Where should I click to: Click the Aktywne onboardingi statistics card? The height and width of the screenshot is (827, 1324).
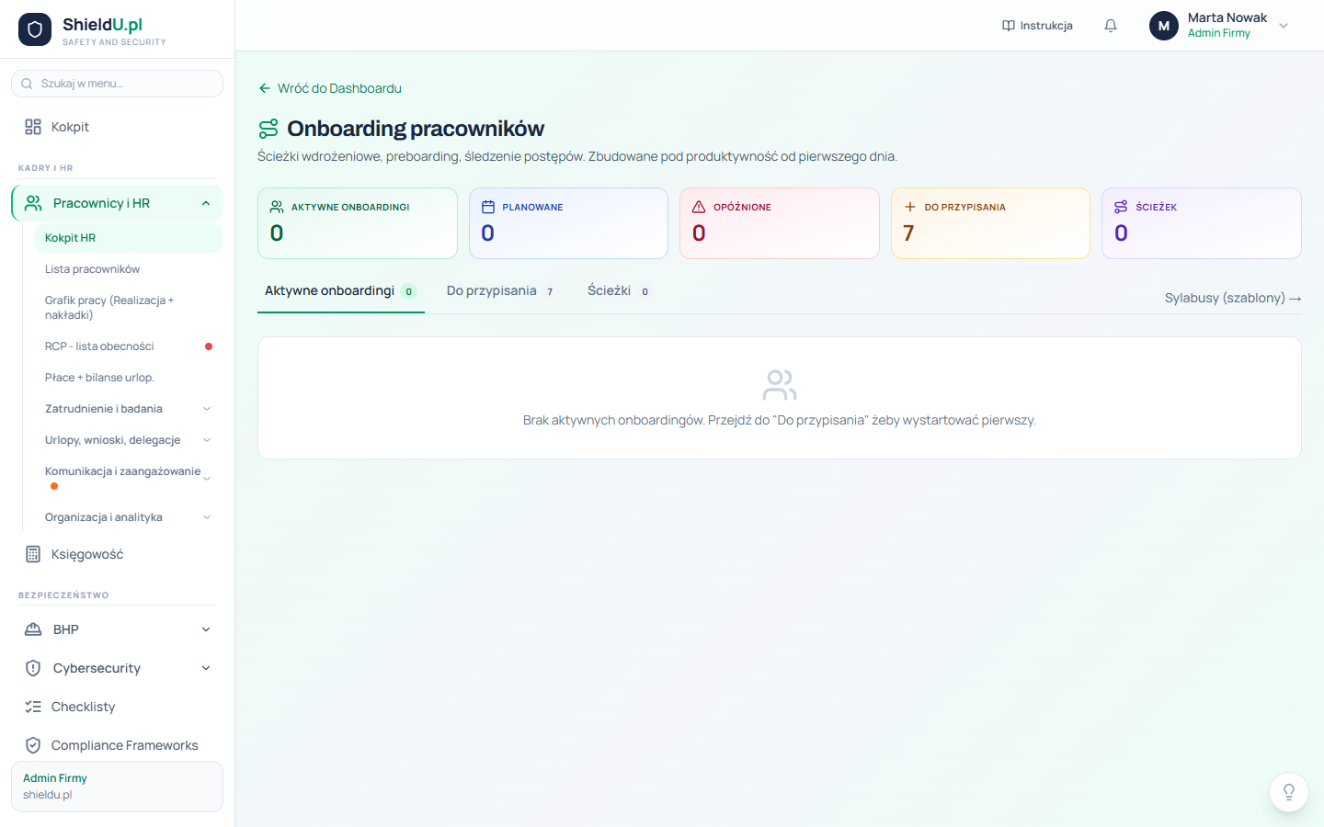(x=358, y=223)
